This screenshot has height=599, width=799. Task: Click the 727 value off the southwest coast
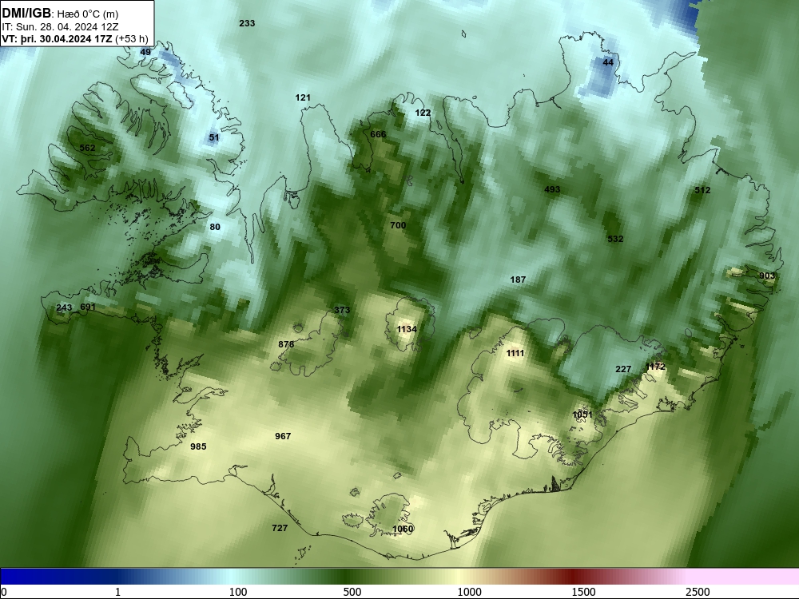280,528
